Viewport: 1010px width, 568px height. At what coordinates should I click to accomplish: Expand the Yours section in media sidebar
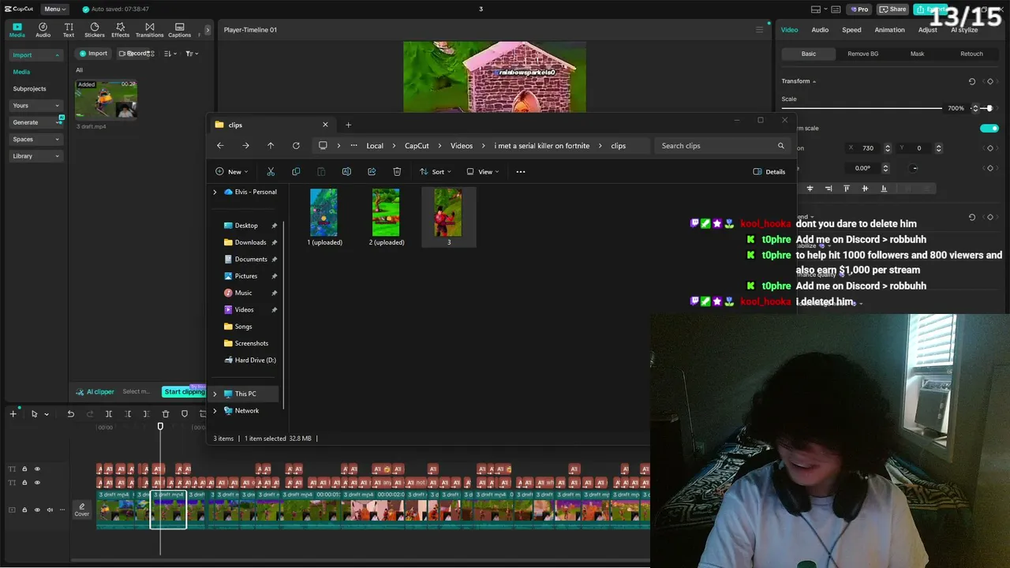point(36,106)
